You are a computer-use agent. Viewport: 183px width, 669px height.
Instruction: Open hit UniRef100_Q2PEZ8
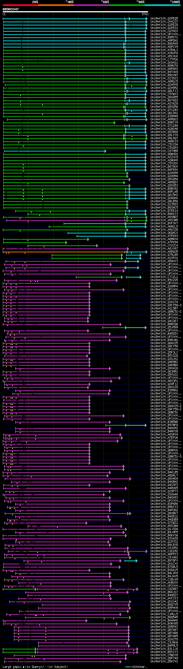click(164, 25)
